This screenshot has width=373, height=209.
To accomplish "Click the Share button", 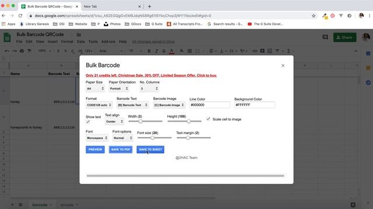I will (344, 37).
